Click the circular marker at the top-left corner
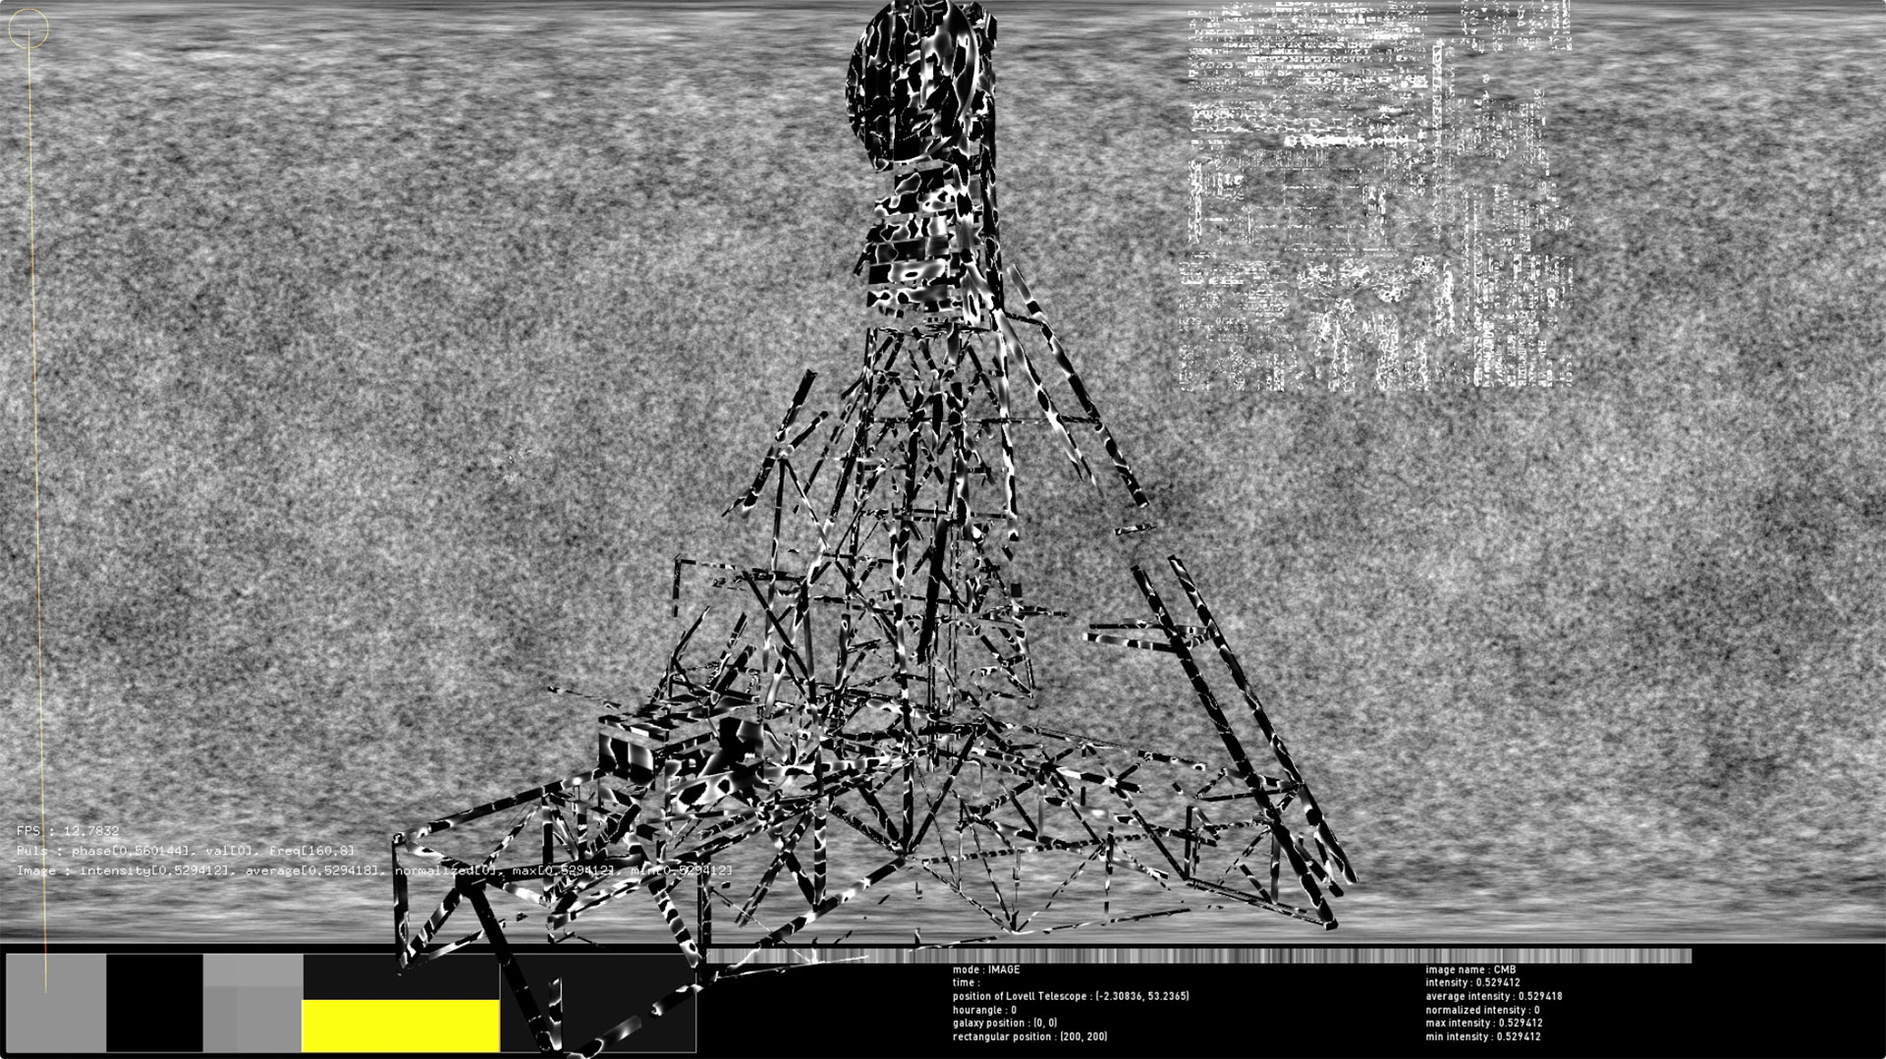1886x1059 pixels. coord(29,28)
